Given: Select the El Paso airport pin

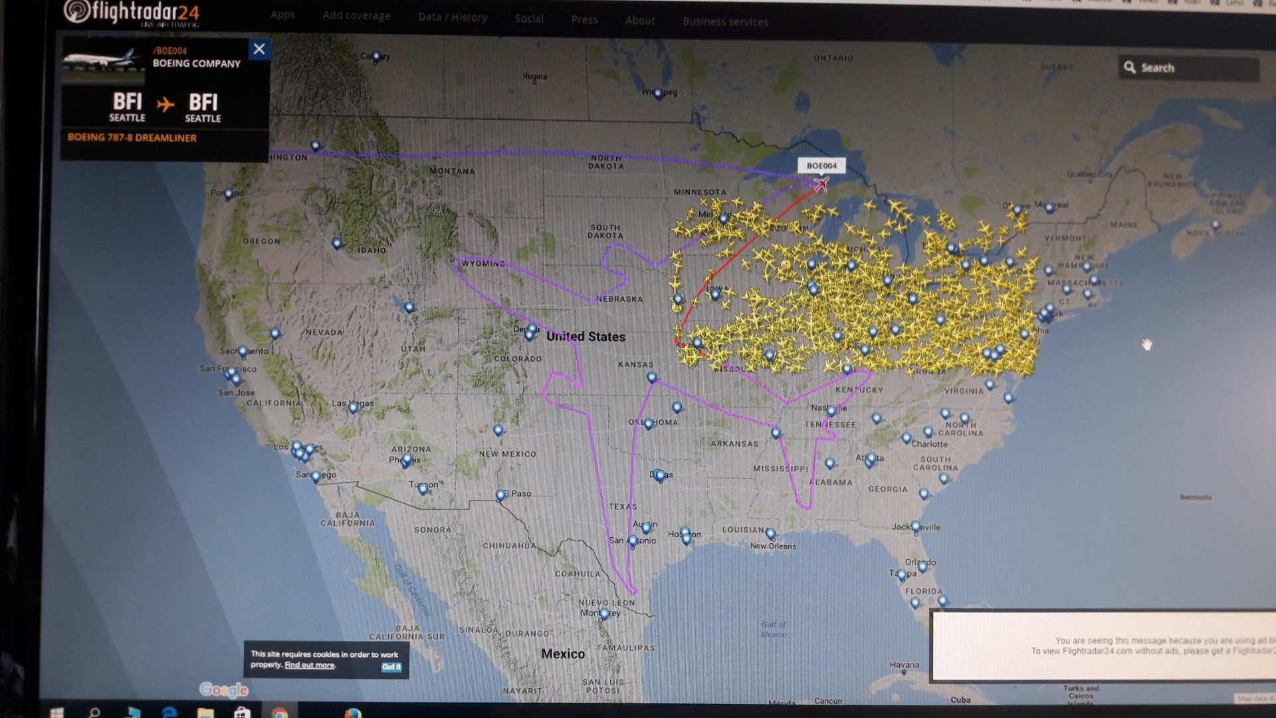Looking at the screenshot, I should pos(500,496).
